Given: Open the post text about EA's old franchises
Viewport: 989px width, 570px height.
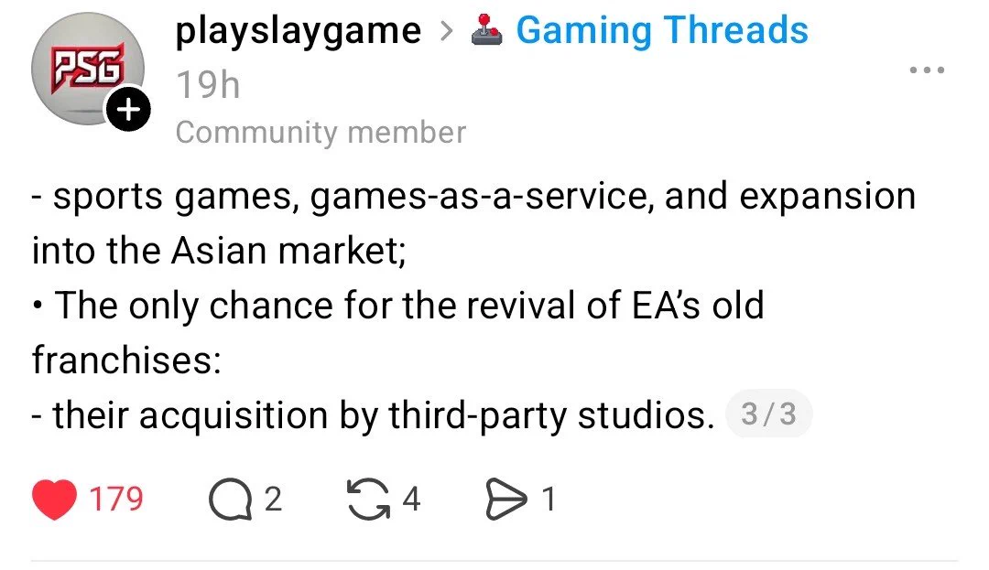Looking at the screenshot, I should 398,332.
